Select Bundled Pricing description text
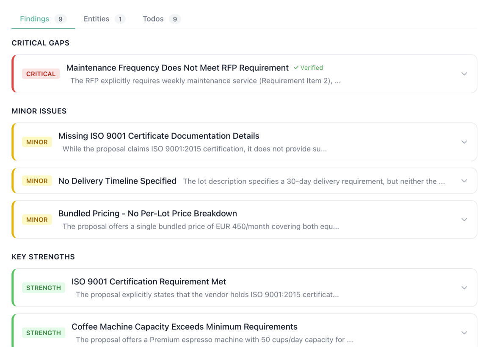 pyautogui.click(x=201, y=226)
